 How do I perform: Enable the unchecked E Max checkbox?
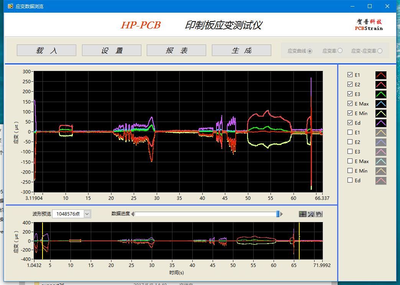(x=350, y=161)
